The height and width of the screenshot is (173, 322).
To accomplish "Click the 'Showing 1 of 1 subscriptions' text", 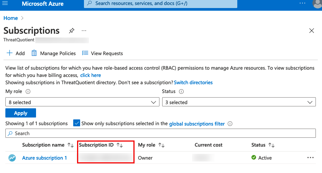I will pyautogui.click(x=36, y=123).
